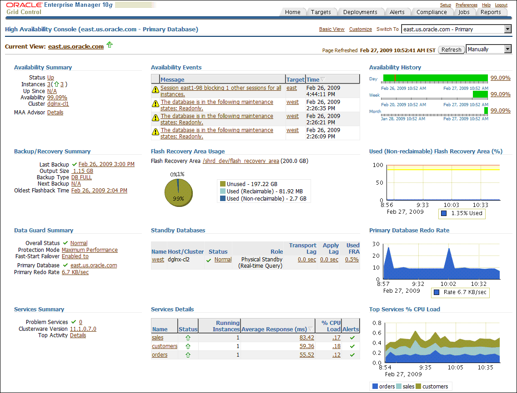Viewport: 517px width, 393px height.
Task: Click the Used (Non-reclaimable) blue legend swatch
Action: point(222,198)
